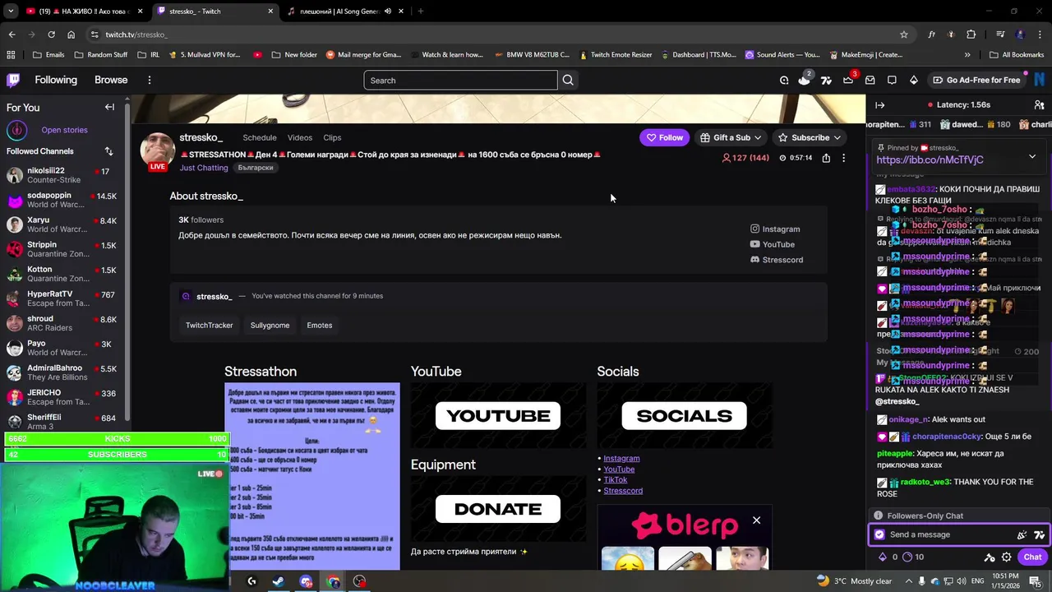Click in the Twitch search field
The width and height of the screenshot is (1052, 592).
(460, 80)
